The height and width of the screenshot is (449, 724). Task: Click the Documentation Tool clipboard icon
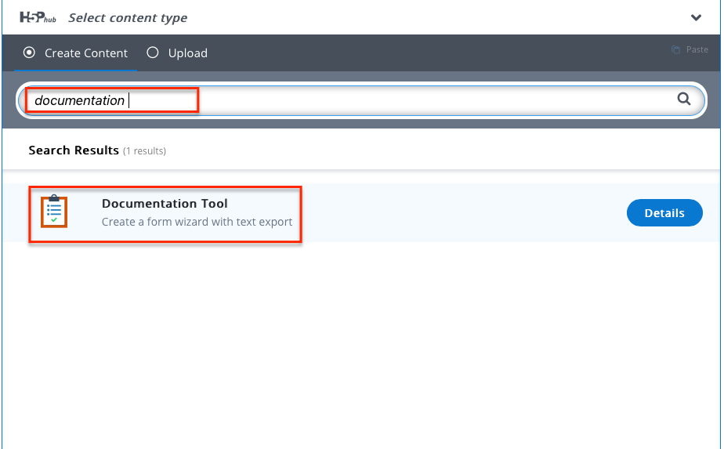pyautogui.click(x=54, y=212)
